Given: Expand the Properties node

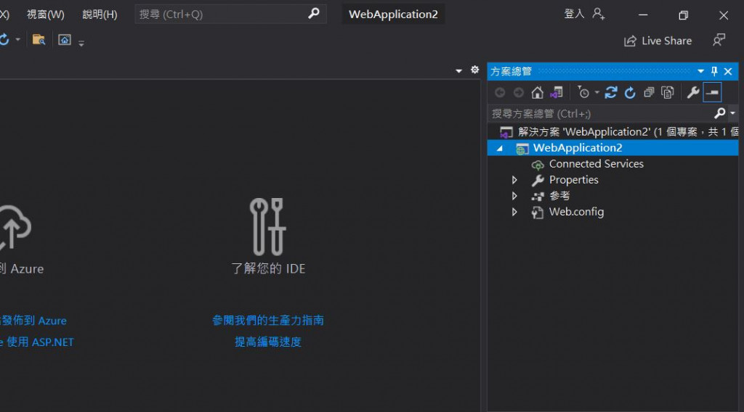Looking at the screenshot, I should (x=514, y=180).
